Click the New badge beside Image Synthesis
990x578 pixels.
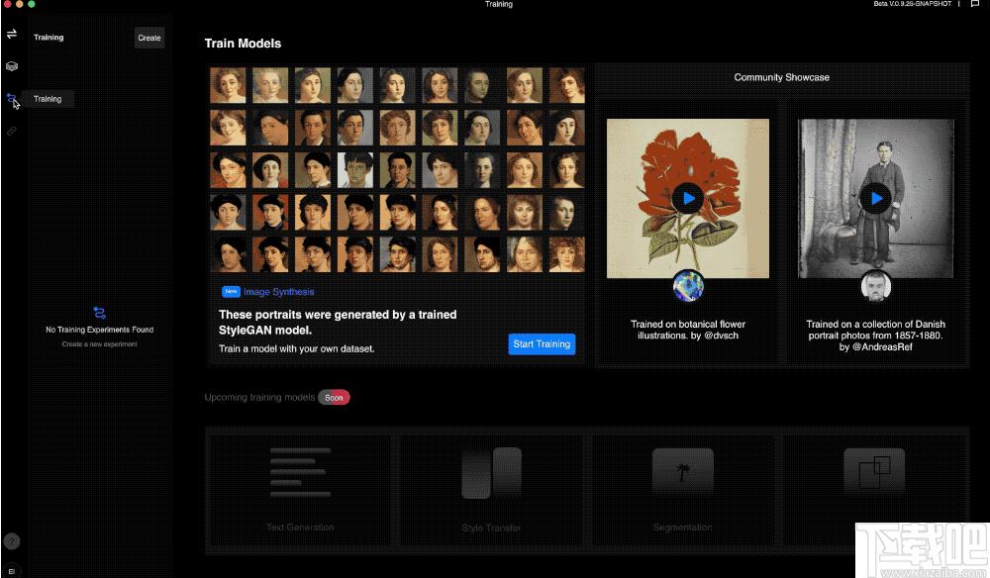click(x=231, y=292)
